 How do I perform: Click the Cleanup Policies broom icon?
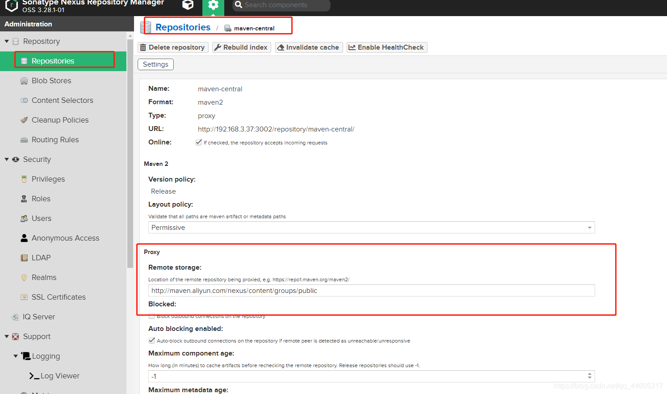(24, 120)
